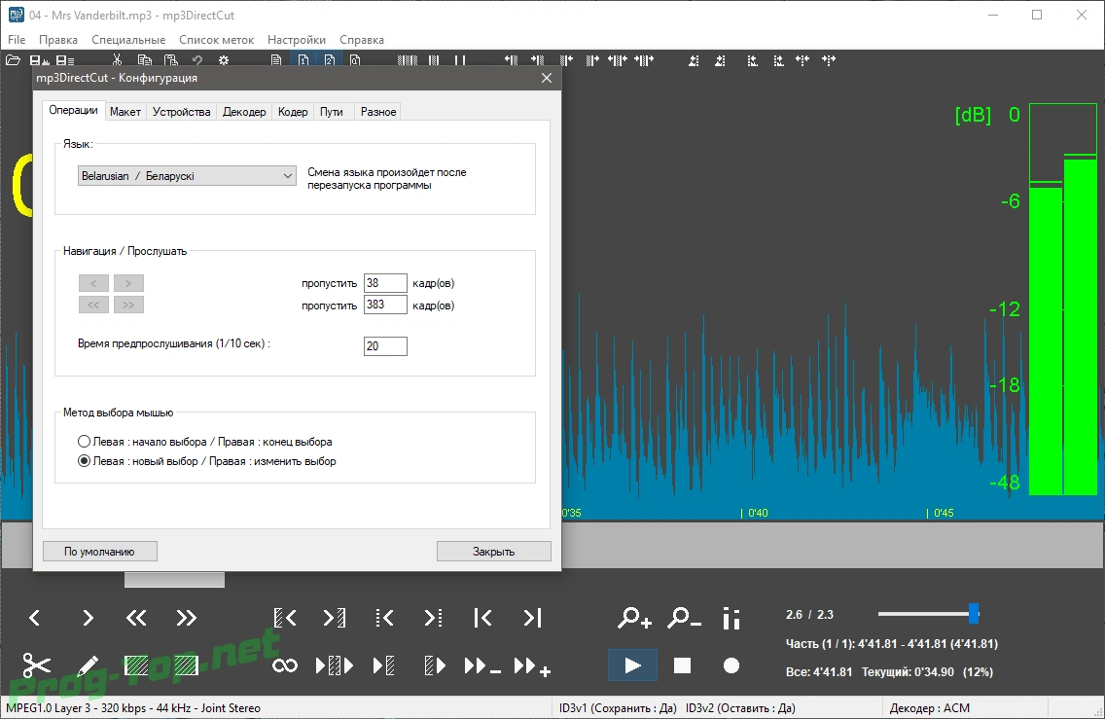Go to file end with the >| icon
The height and width of the screenshot is (719, 1105).
click(x=533, y=618)
